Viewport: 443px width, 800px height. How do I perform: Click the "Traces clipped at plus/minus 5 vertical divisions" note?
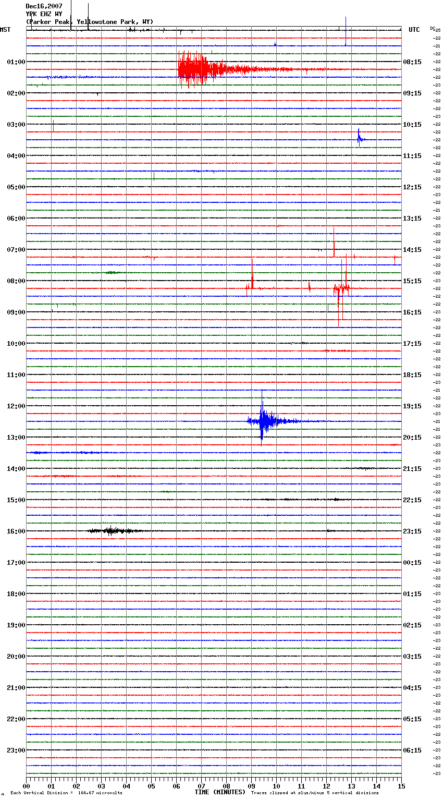coord(315,793)
